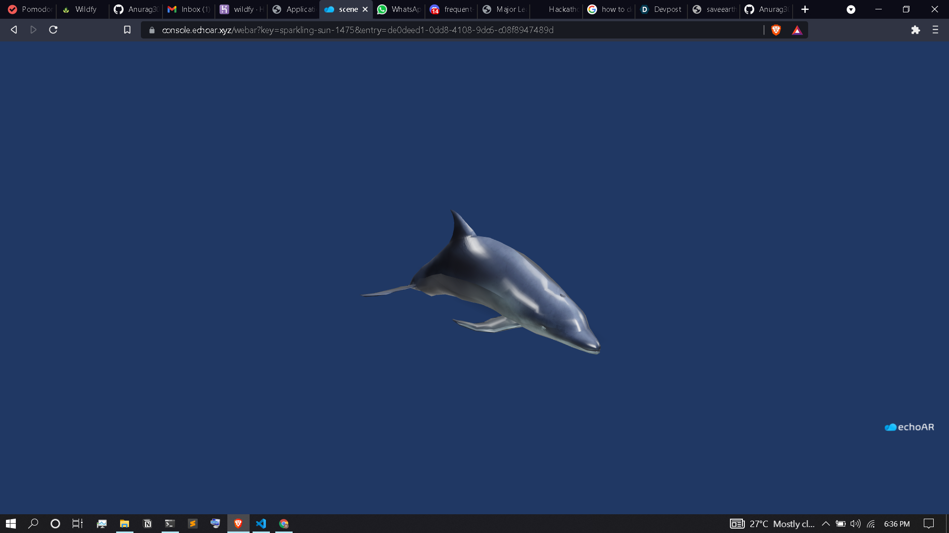This screenshot has width=949, height=533.
Task: Reload the current page
Action: click(53, 30)
